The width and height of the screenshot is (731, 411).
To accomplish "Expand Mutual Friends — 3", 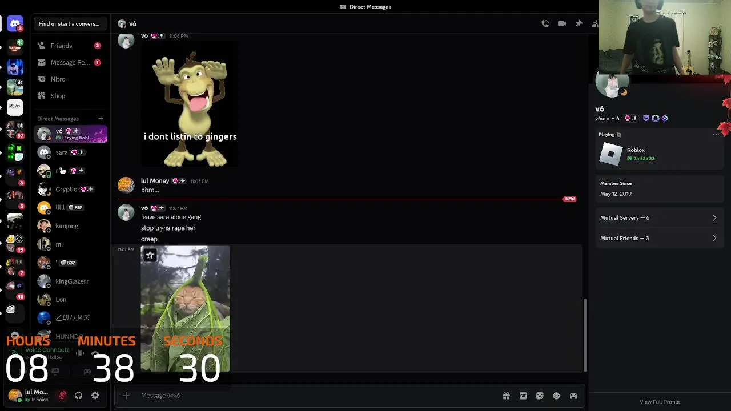I will (660, 238).
